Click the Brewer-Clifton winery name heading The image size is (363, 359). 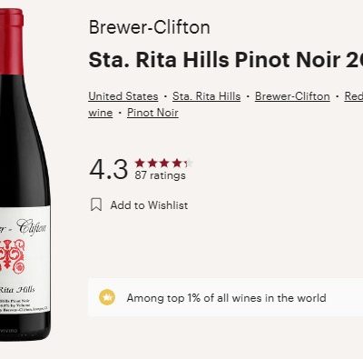[x=150, y=27]
